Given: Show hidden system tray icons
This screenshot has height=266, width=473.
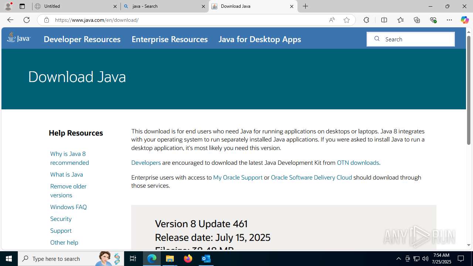Looking at the screenshot, I should (x=398, y=259).
